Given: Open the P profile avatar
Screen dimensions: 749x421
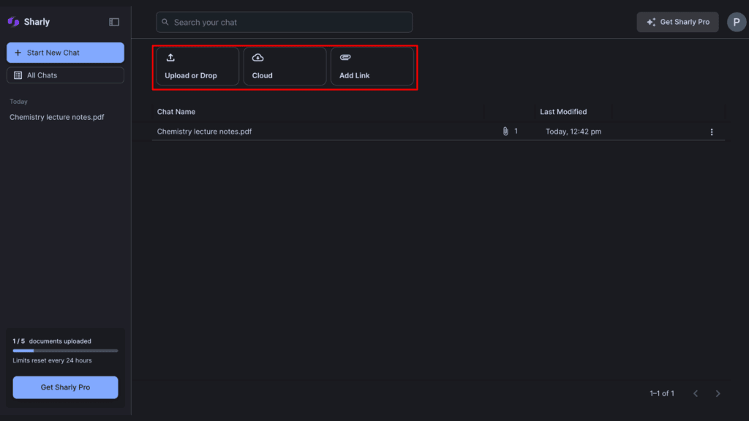Looking at the screenshot, I should tap(736, 22).
